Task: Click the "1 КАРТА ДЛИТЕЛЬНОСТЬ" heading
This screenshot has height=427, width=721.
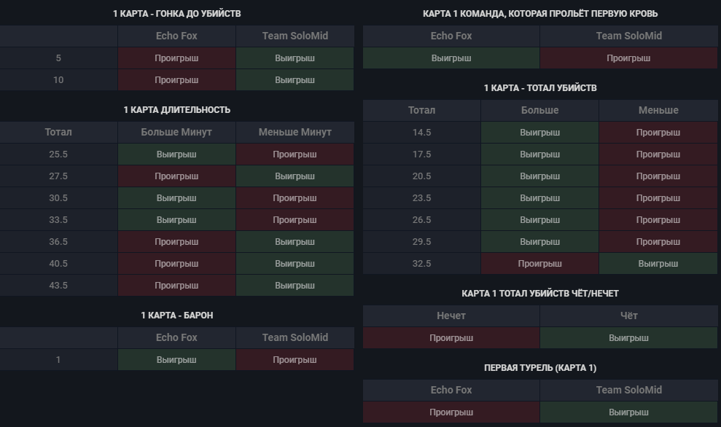Action: point(176,110)
